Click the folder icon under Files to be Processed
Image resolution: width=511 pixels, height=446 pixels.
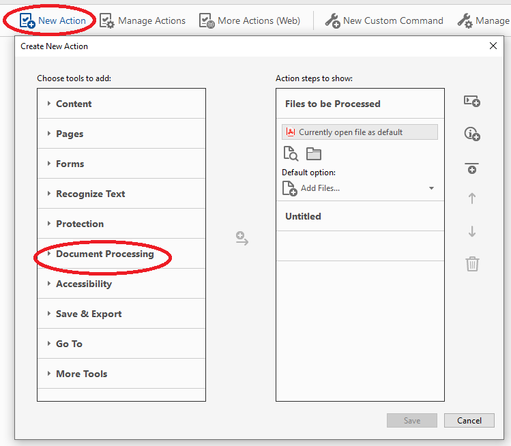tap(314, 153)
